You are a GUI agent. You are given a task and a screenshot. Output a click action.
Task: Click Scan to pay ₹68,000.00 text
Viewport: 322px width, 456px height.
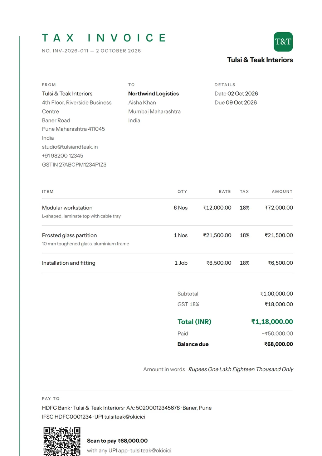(x=117, y=441)
